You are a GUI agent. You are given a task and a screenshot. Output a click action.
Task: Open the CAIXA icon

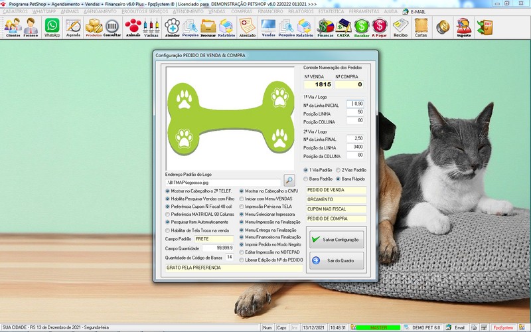(x=343, y=27)
